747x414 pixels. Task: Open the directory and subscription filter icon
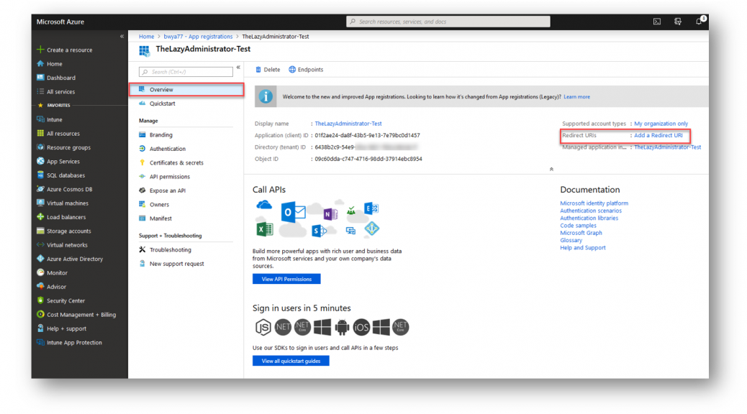(678, 22)
